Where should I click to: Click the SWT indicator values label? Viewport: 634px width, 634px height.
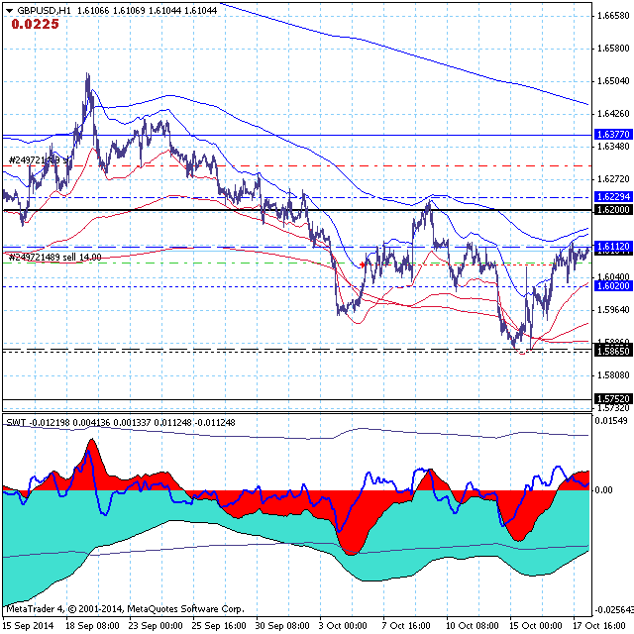pyautogui.click(x=121, y=423)
